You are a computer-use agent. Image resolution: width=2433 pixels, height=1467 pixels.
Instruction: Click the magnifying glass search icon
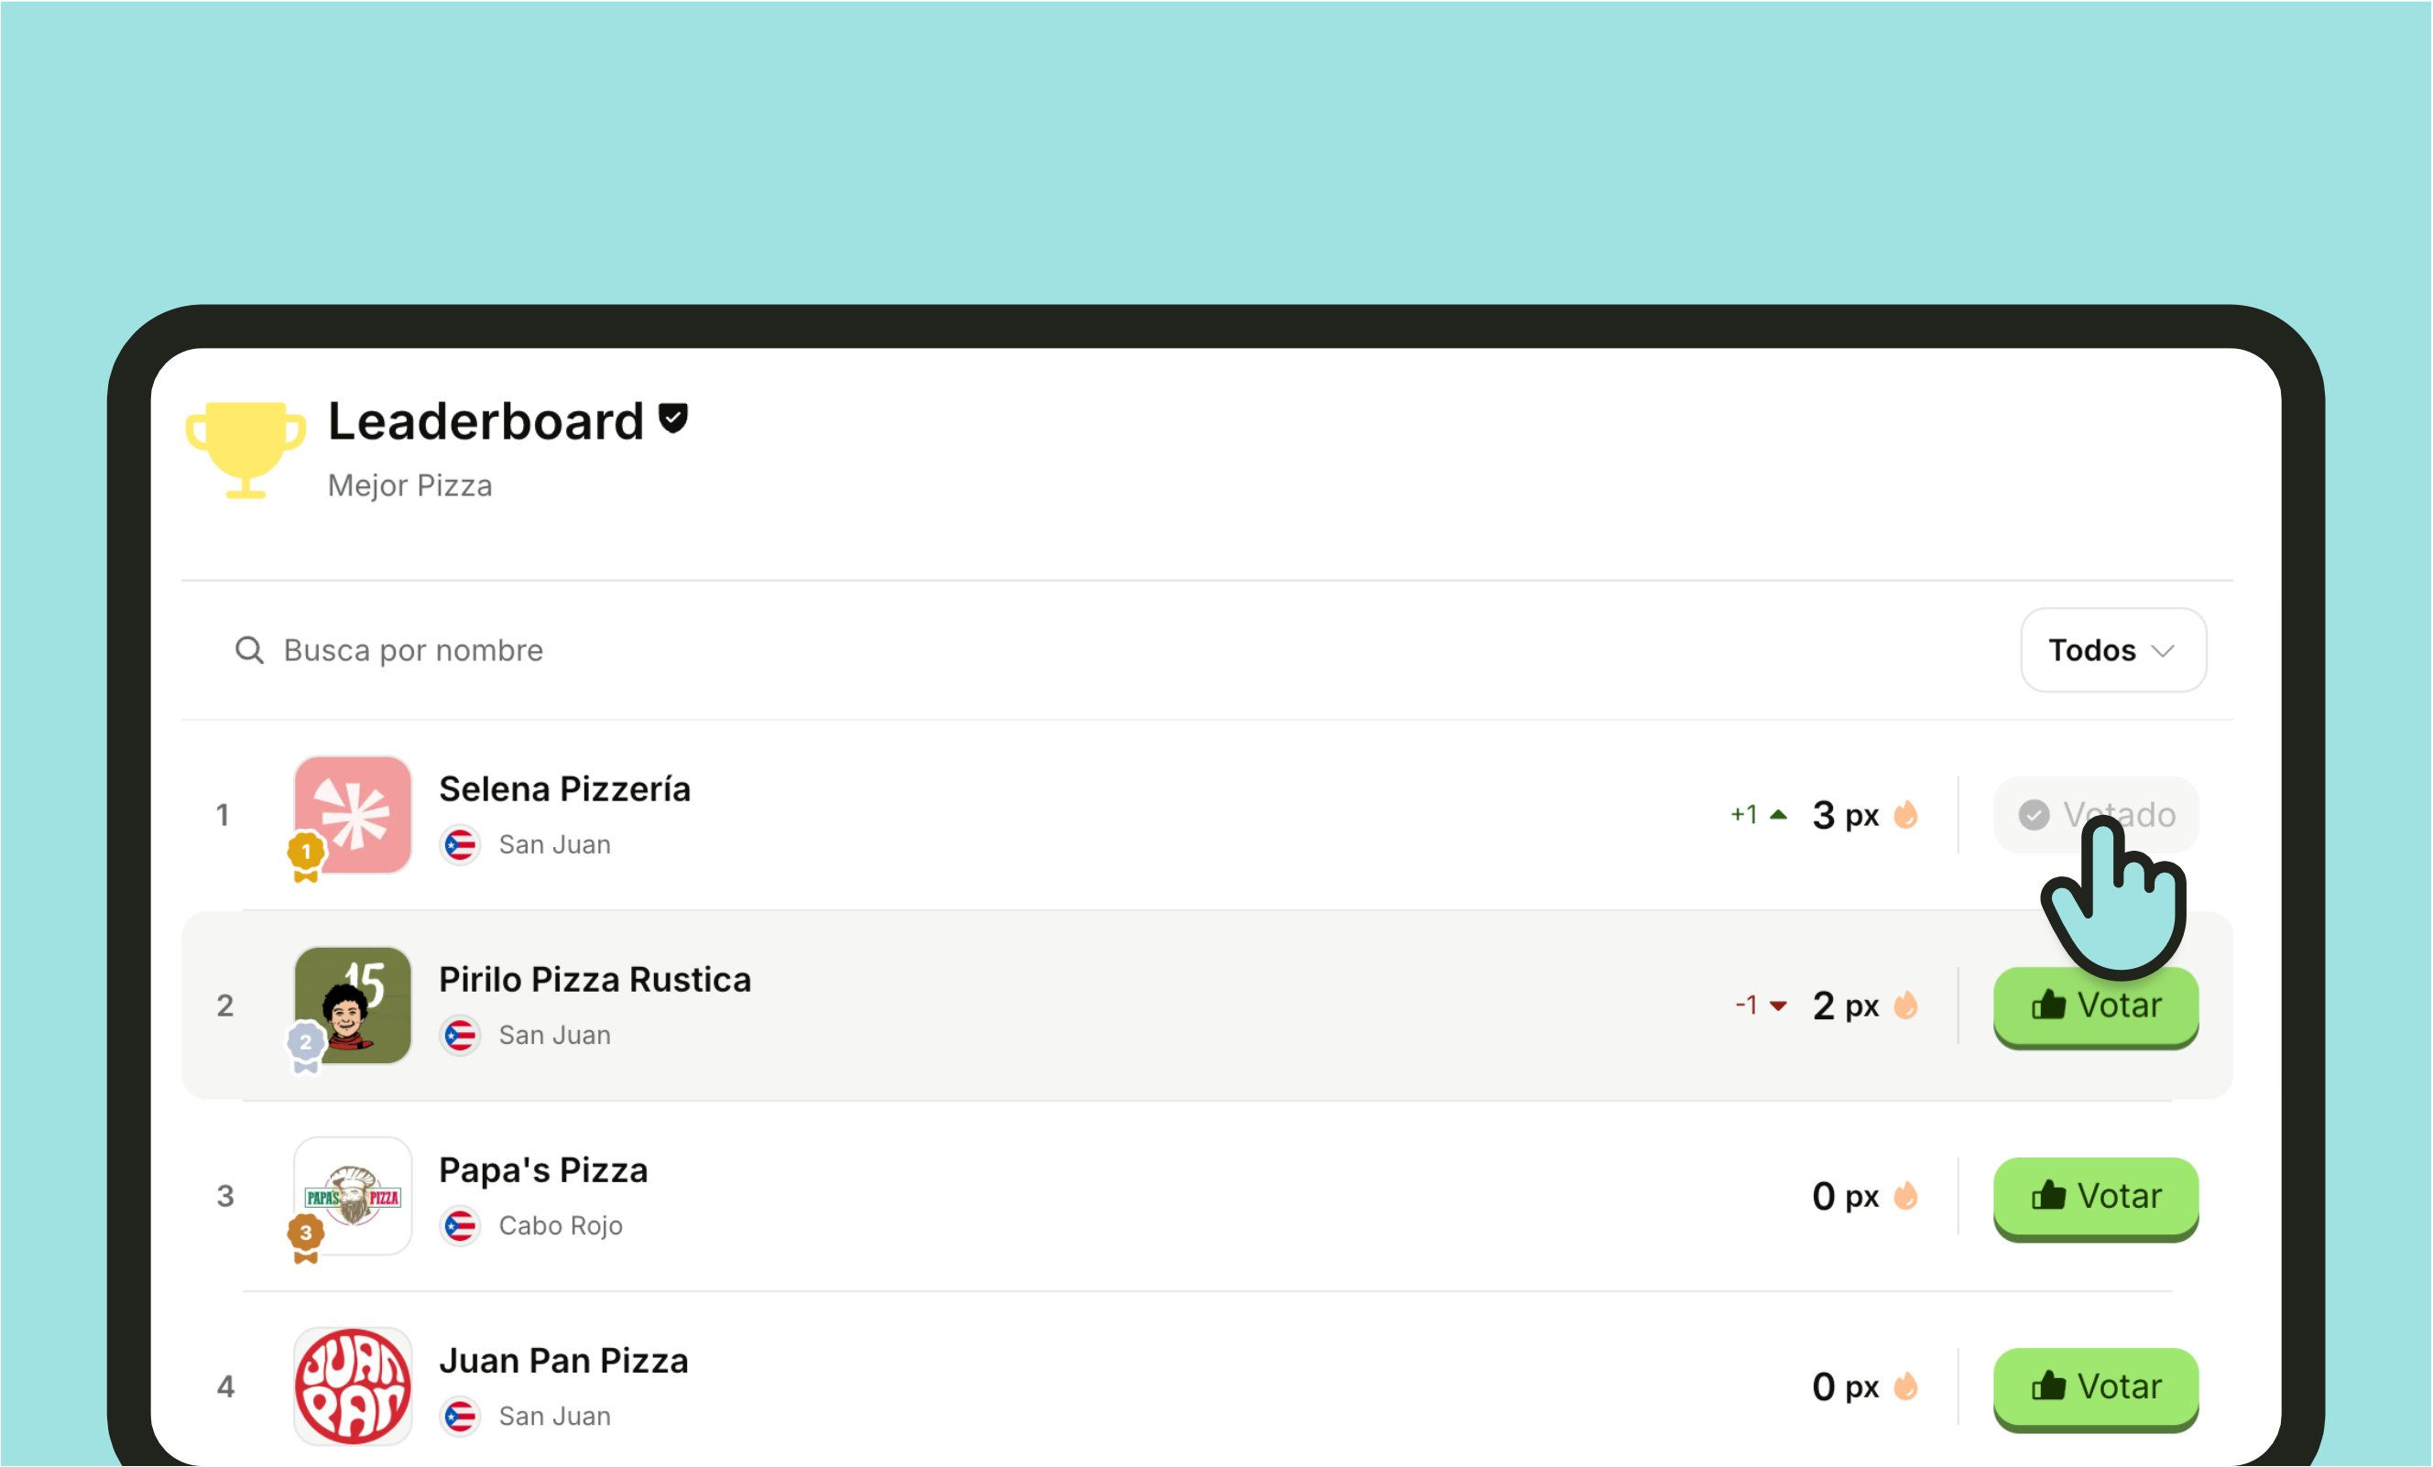[249, 650]
